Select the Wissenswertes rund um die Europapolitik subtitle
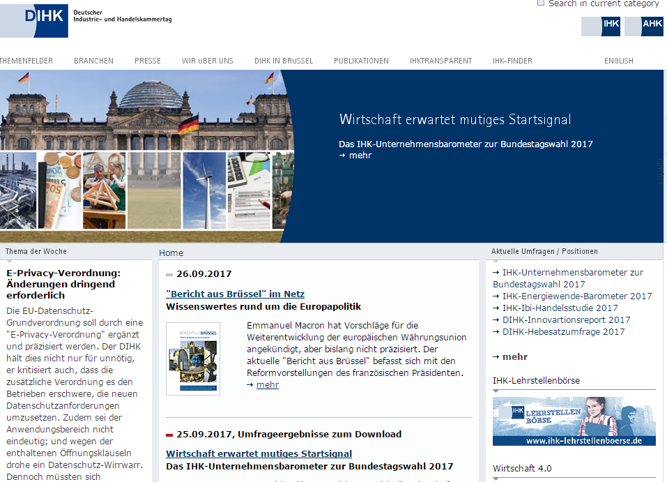 (263, 307)
